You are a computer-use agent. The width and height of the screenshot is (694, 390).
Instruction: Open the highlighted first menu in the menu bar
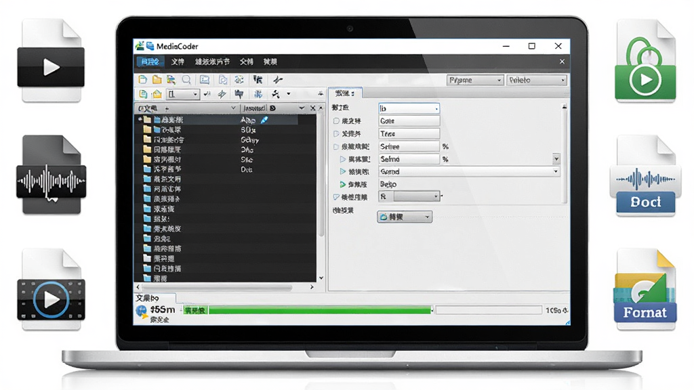point(150,62)
